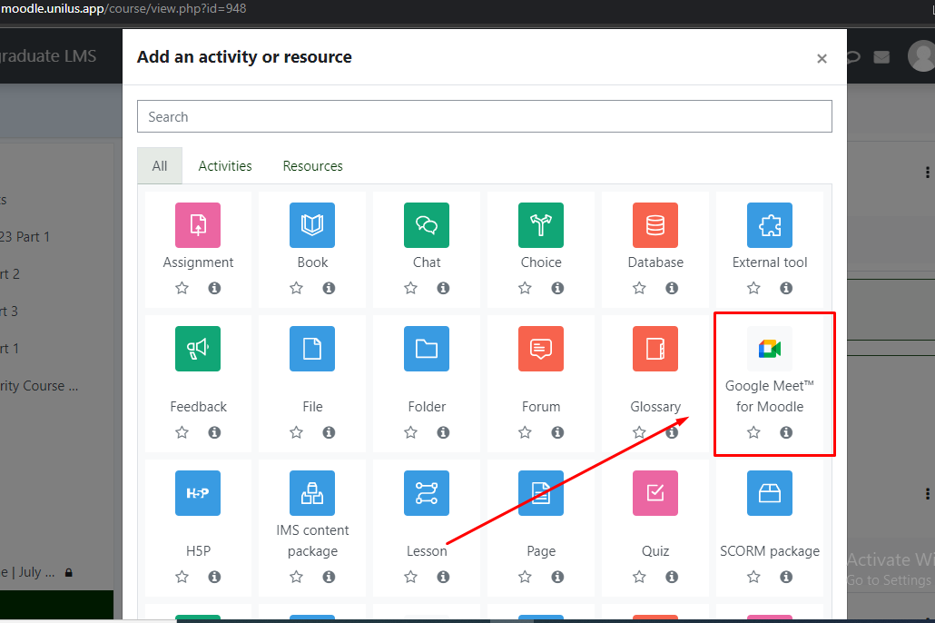This screenshot has height=623, width=935.
Task: Pick the Chat activity icon
Action: tap(427, 225)
